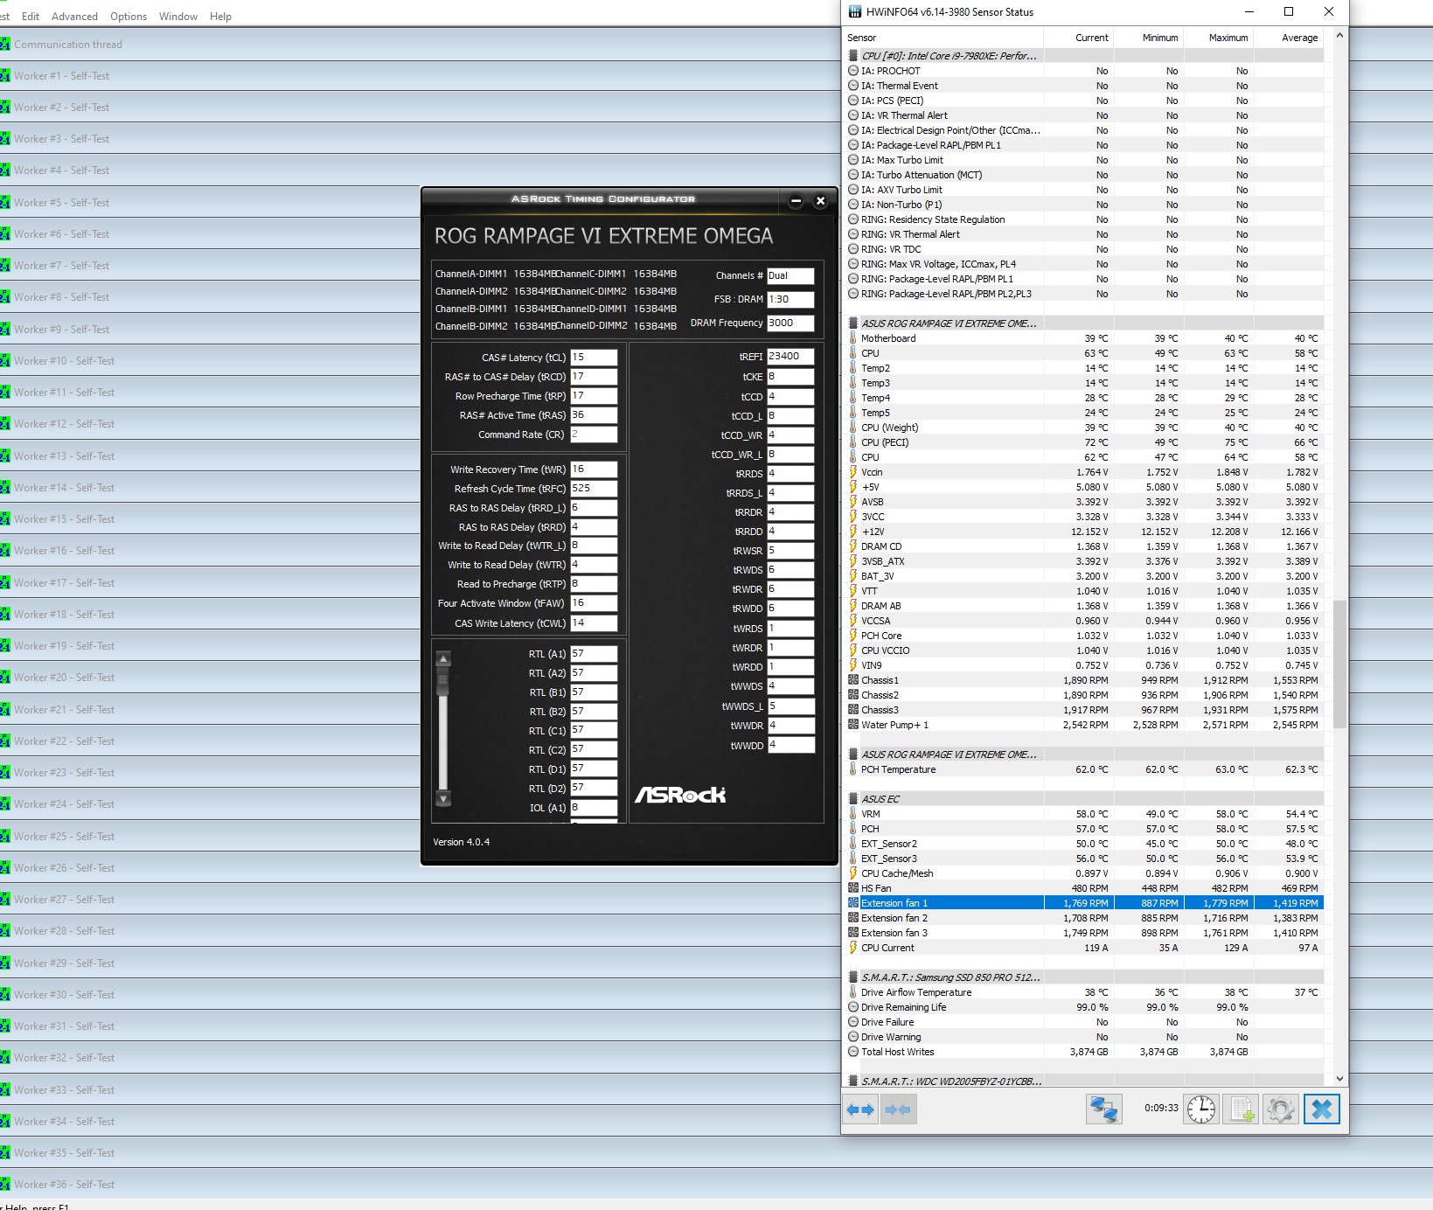The width and height of the screenshot is (1433, 1210).
Task: Open the Help menu in Prime95
Action: point(220,17)
